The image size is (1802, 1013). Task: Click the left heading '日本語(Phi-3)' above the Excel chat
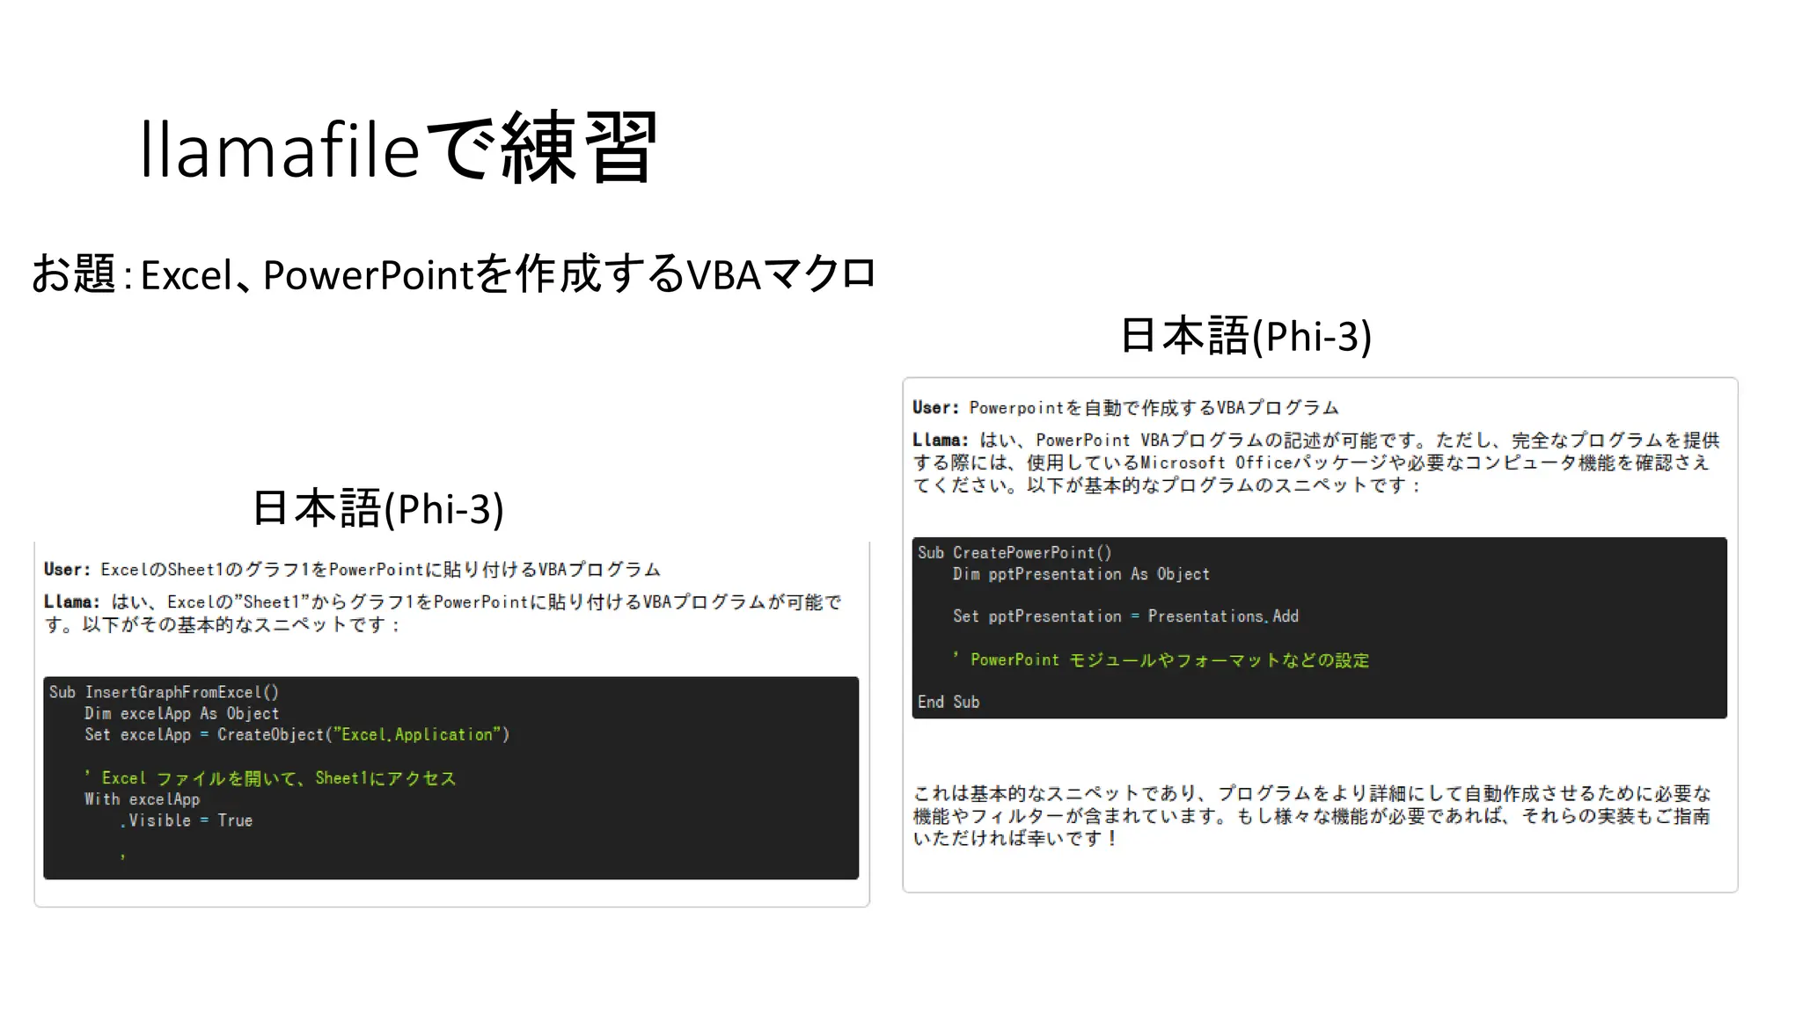coord(377,508)
